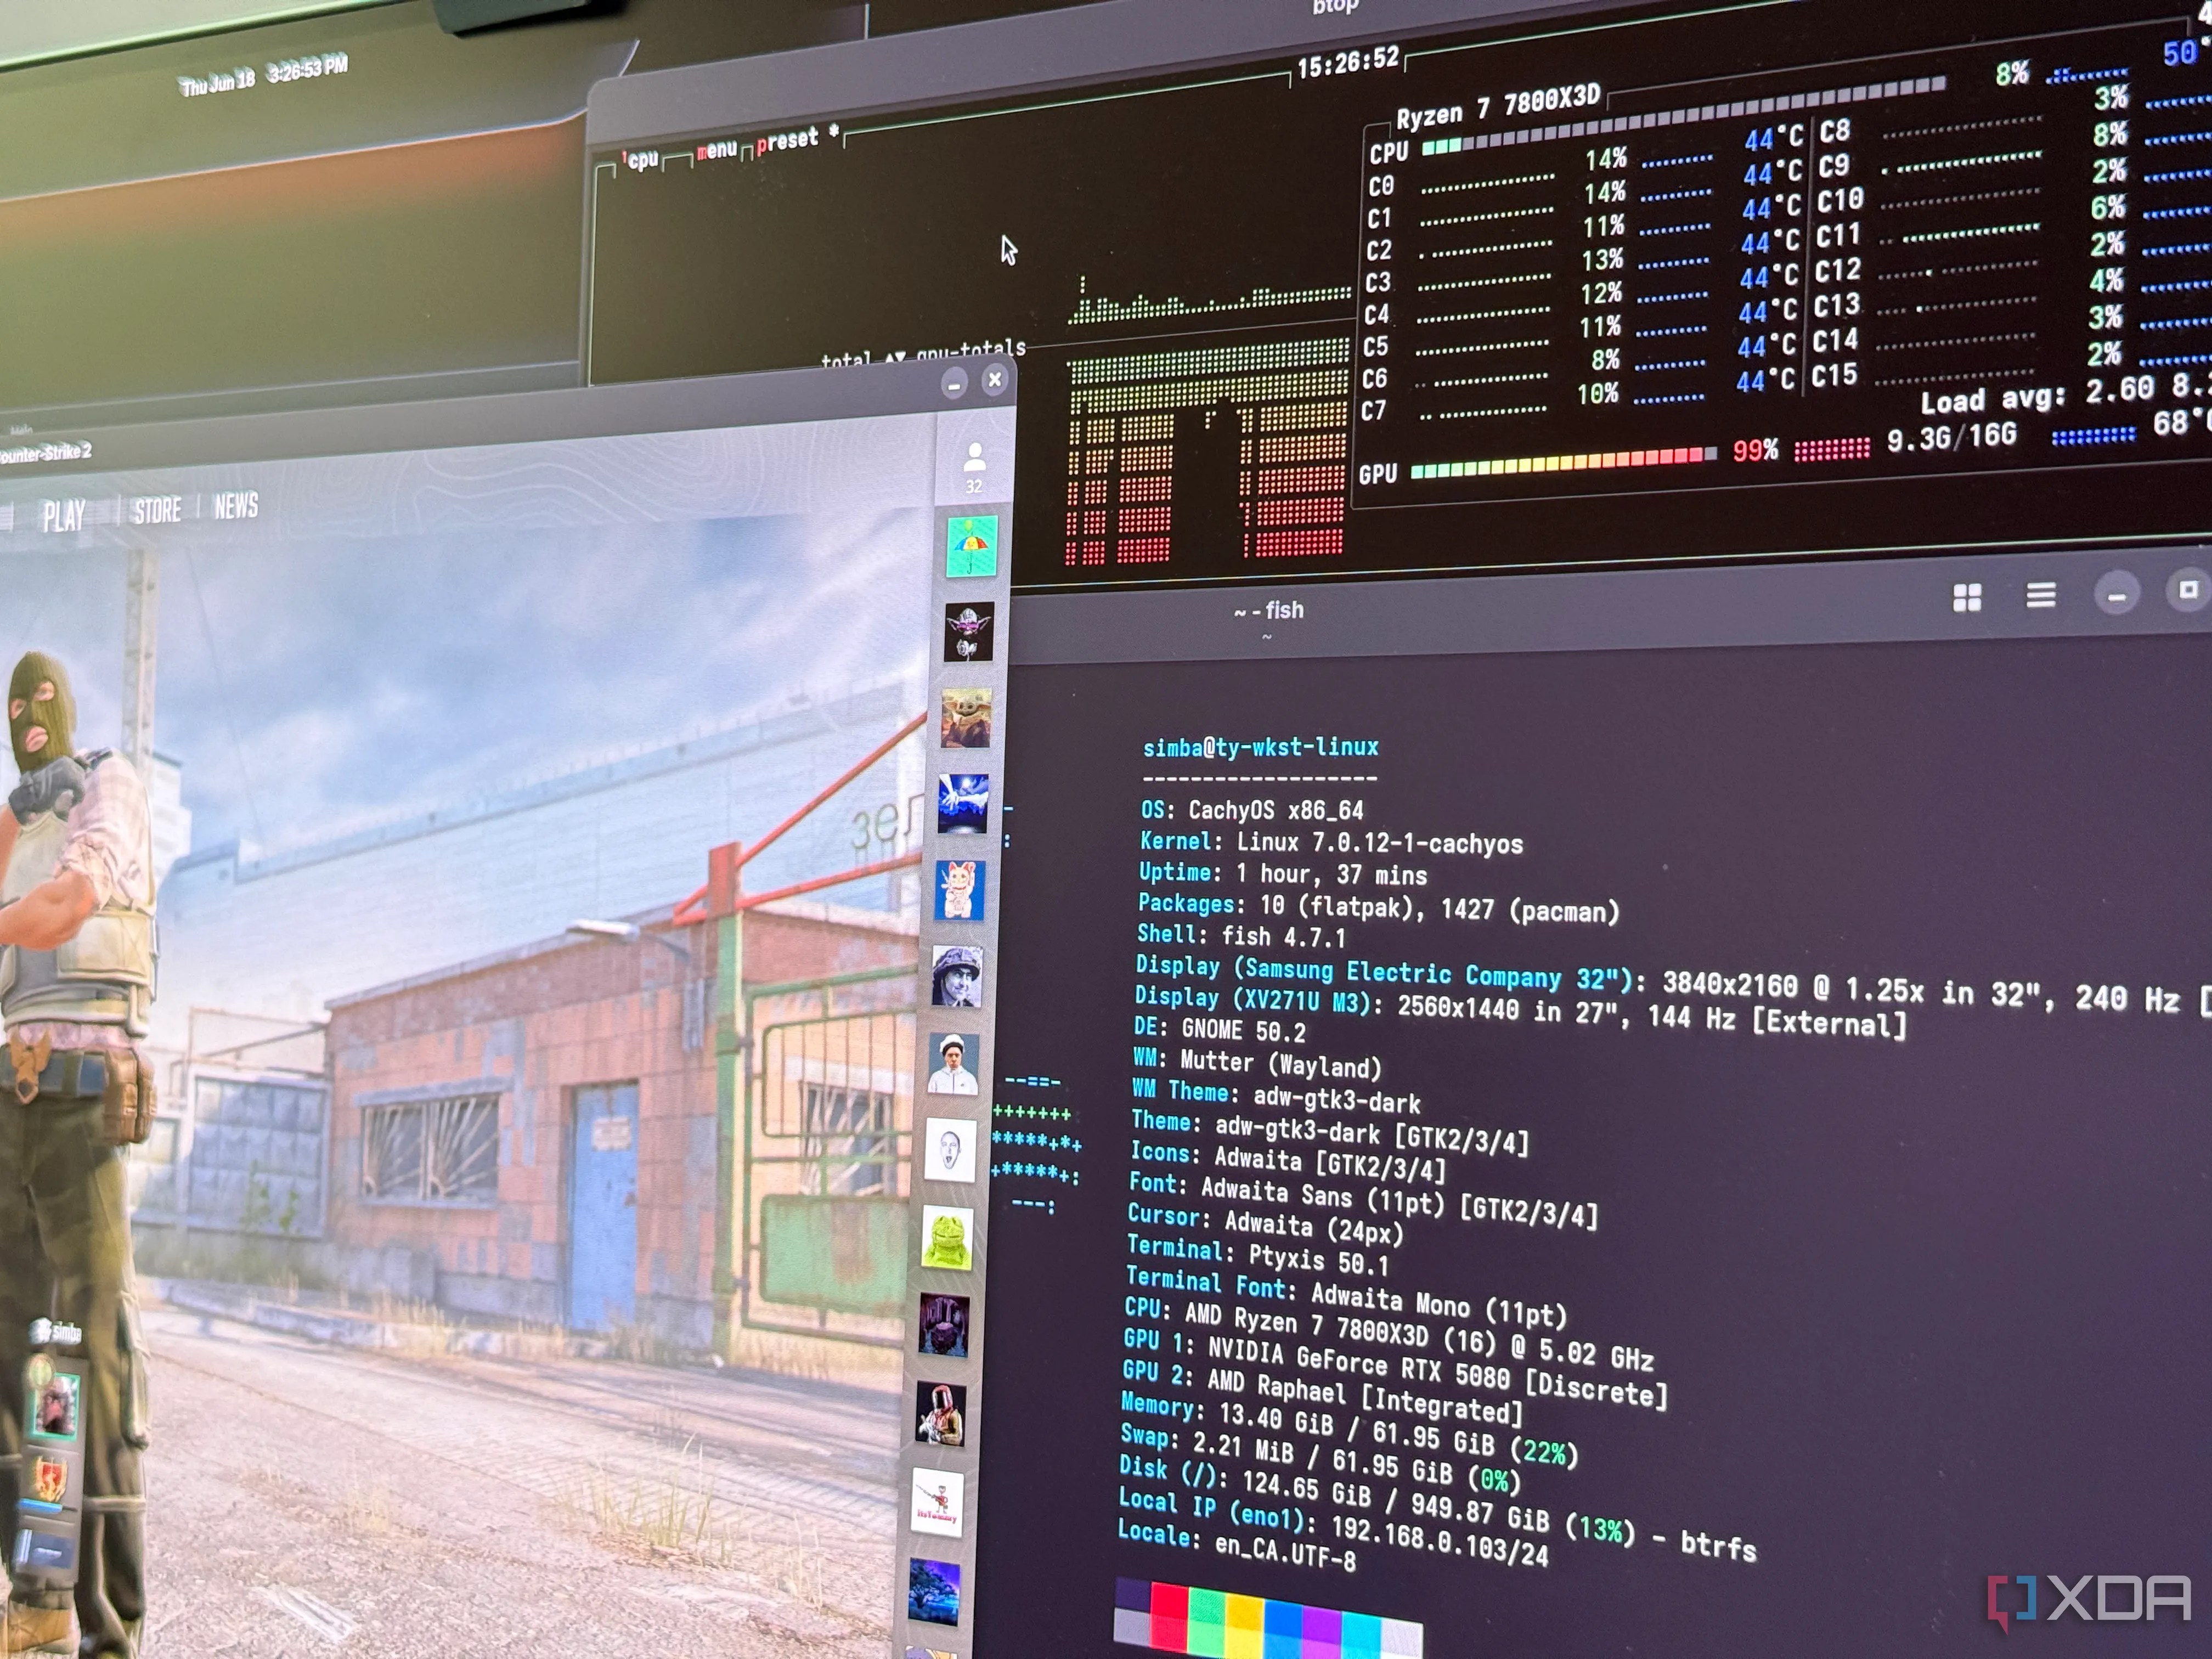Click the Uptime line in the terminal
2212x1659 pixels.
click(x=1283, y=873)
